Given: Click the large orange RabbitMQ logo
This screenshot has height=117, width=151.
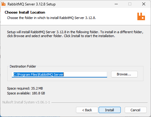Looking at the screenshot, I should click(x=141, y=16).
